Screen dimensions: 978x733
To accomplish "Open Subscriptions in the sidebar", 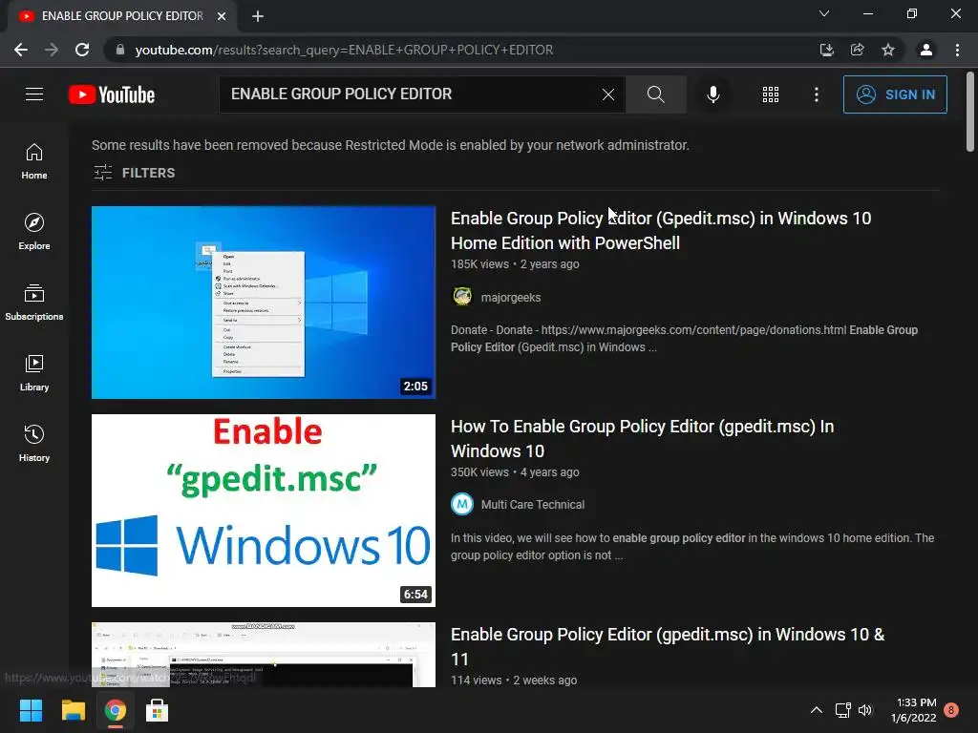I will 34,303.
